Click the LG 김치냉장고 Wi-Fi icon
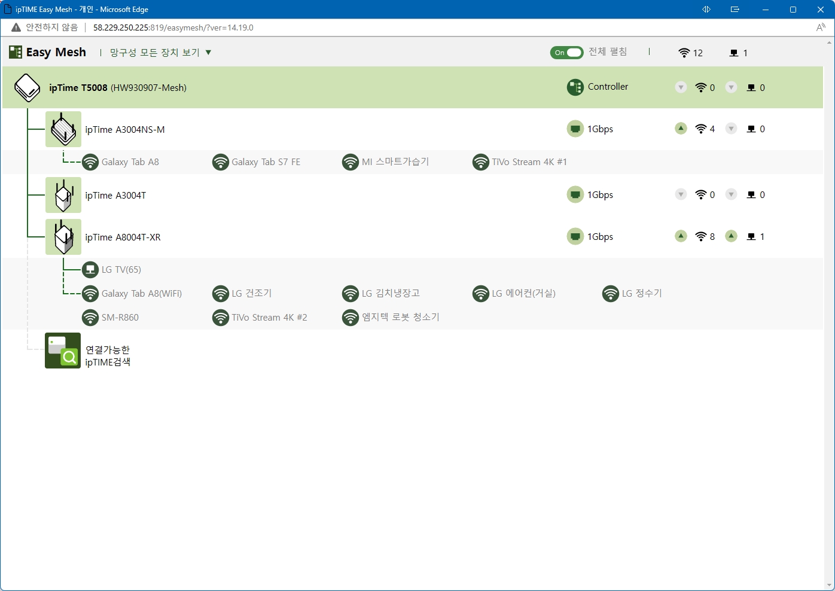835x591 pixels. [351, 294]
